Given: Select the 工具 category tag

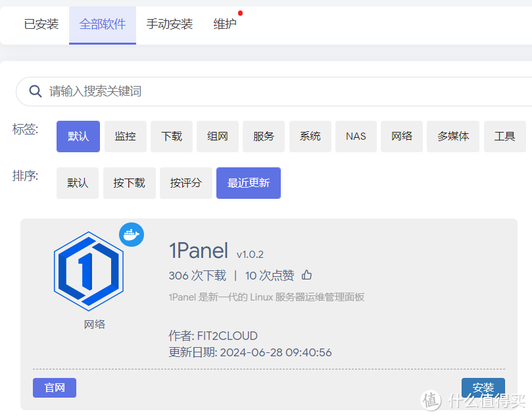Looking at the screenshot, I should coord(504,136).
